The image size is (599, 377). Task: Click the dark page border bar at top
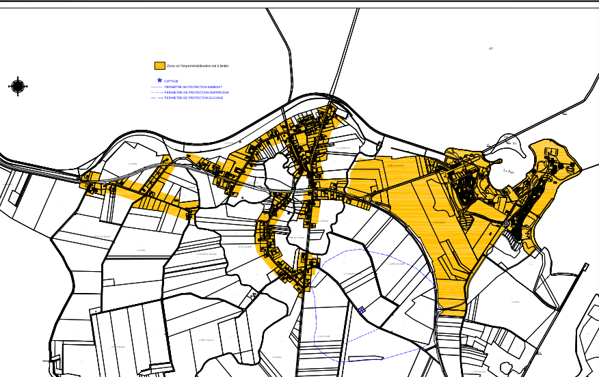click(x=299, y=3)
